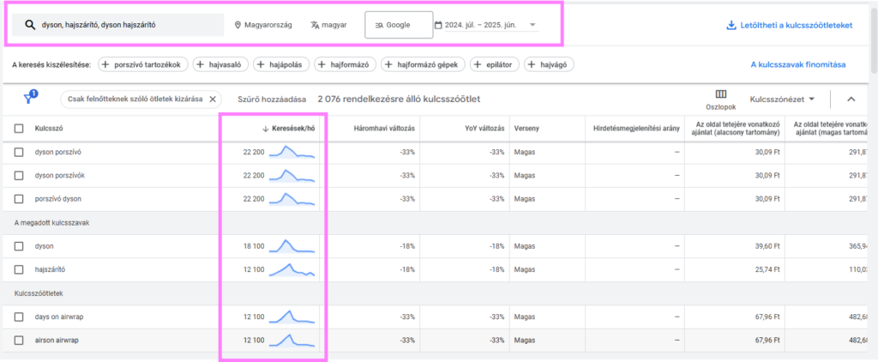Screen dimensions: 878x362
Task: Add 'hajvágó' suggestion chip
Action: click(x=549, y=64)
